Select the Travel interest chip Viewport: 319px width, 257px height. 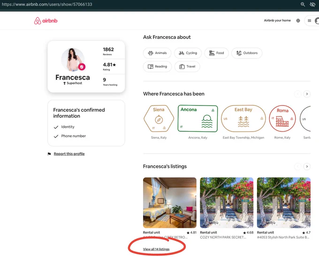[187, 67]
